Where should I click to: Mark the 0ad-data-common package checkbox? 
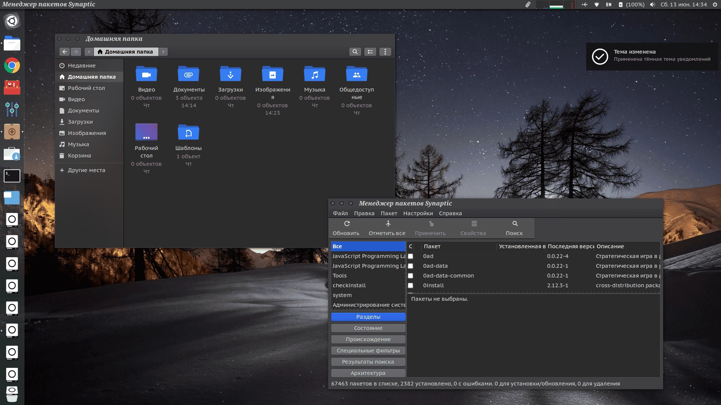[410, 276]
